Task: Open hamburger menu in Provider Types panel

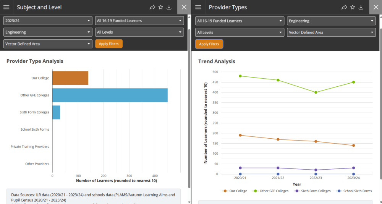Action: (198, 7)
